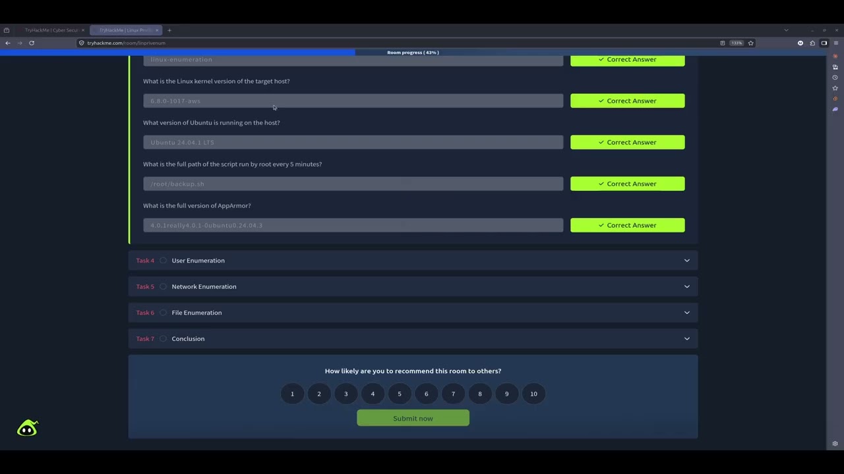Image resolution: width=844 pixels, height=474 pixels.
Task: Reset the 133% zoom level badge
Action: tap(737, 43)
